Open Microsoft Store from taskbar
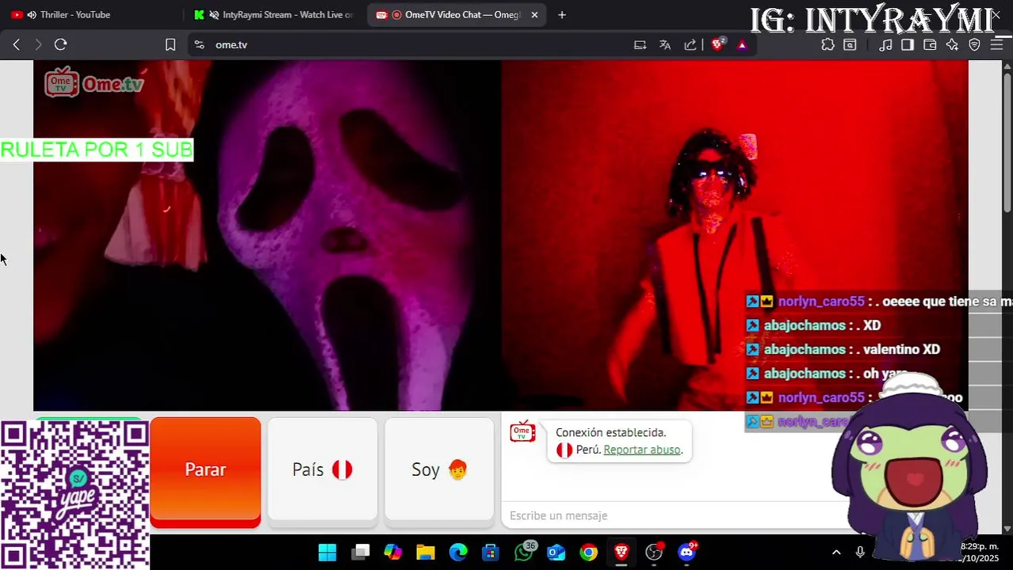Screen dimensions: 1013x570 click(491, 553)
